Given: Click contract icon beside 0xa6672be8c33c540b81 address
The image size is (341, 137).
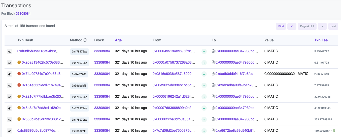Looking at the screenshot, I should click(x=213, y=130).
